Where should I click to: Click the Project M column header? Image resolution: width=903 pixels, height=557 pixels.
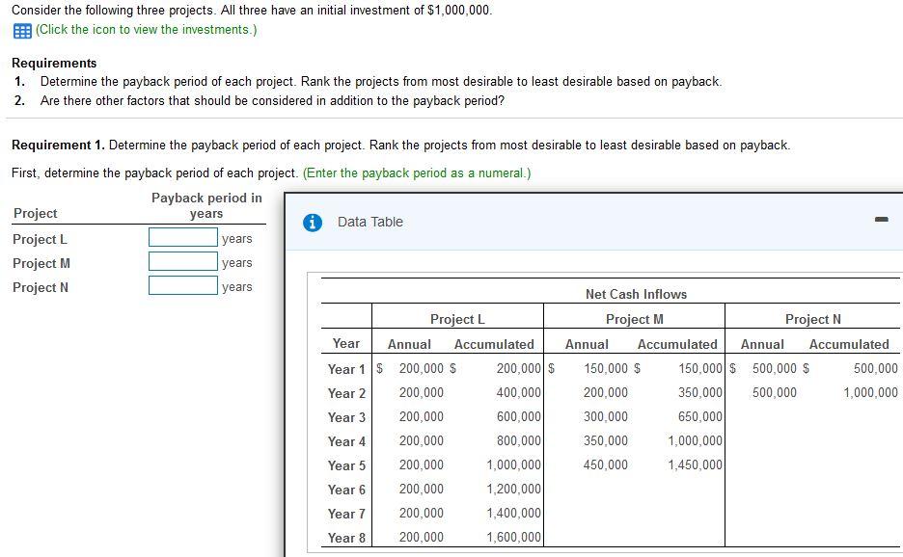(634, 319)
